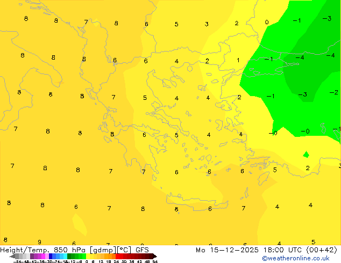Click the '54' label on the color scale
The height and width of the screenshot is (263, 341).
click(155, 261)
